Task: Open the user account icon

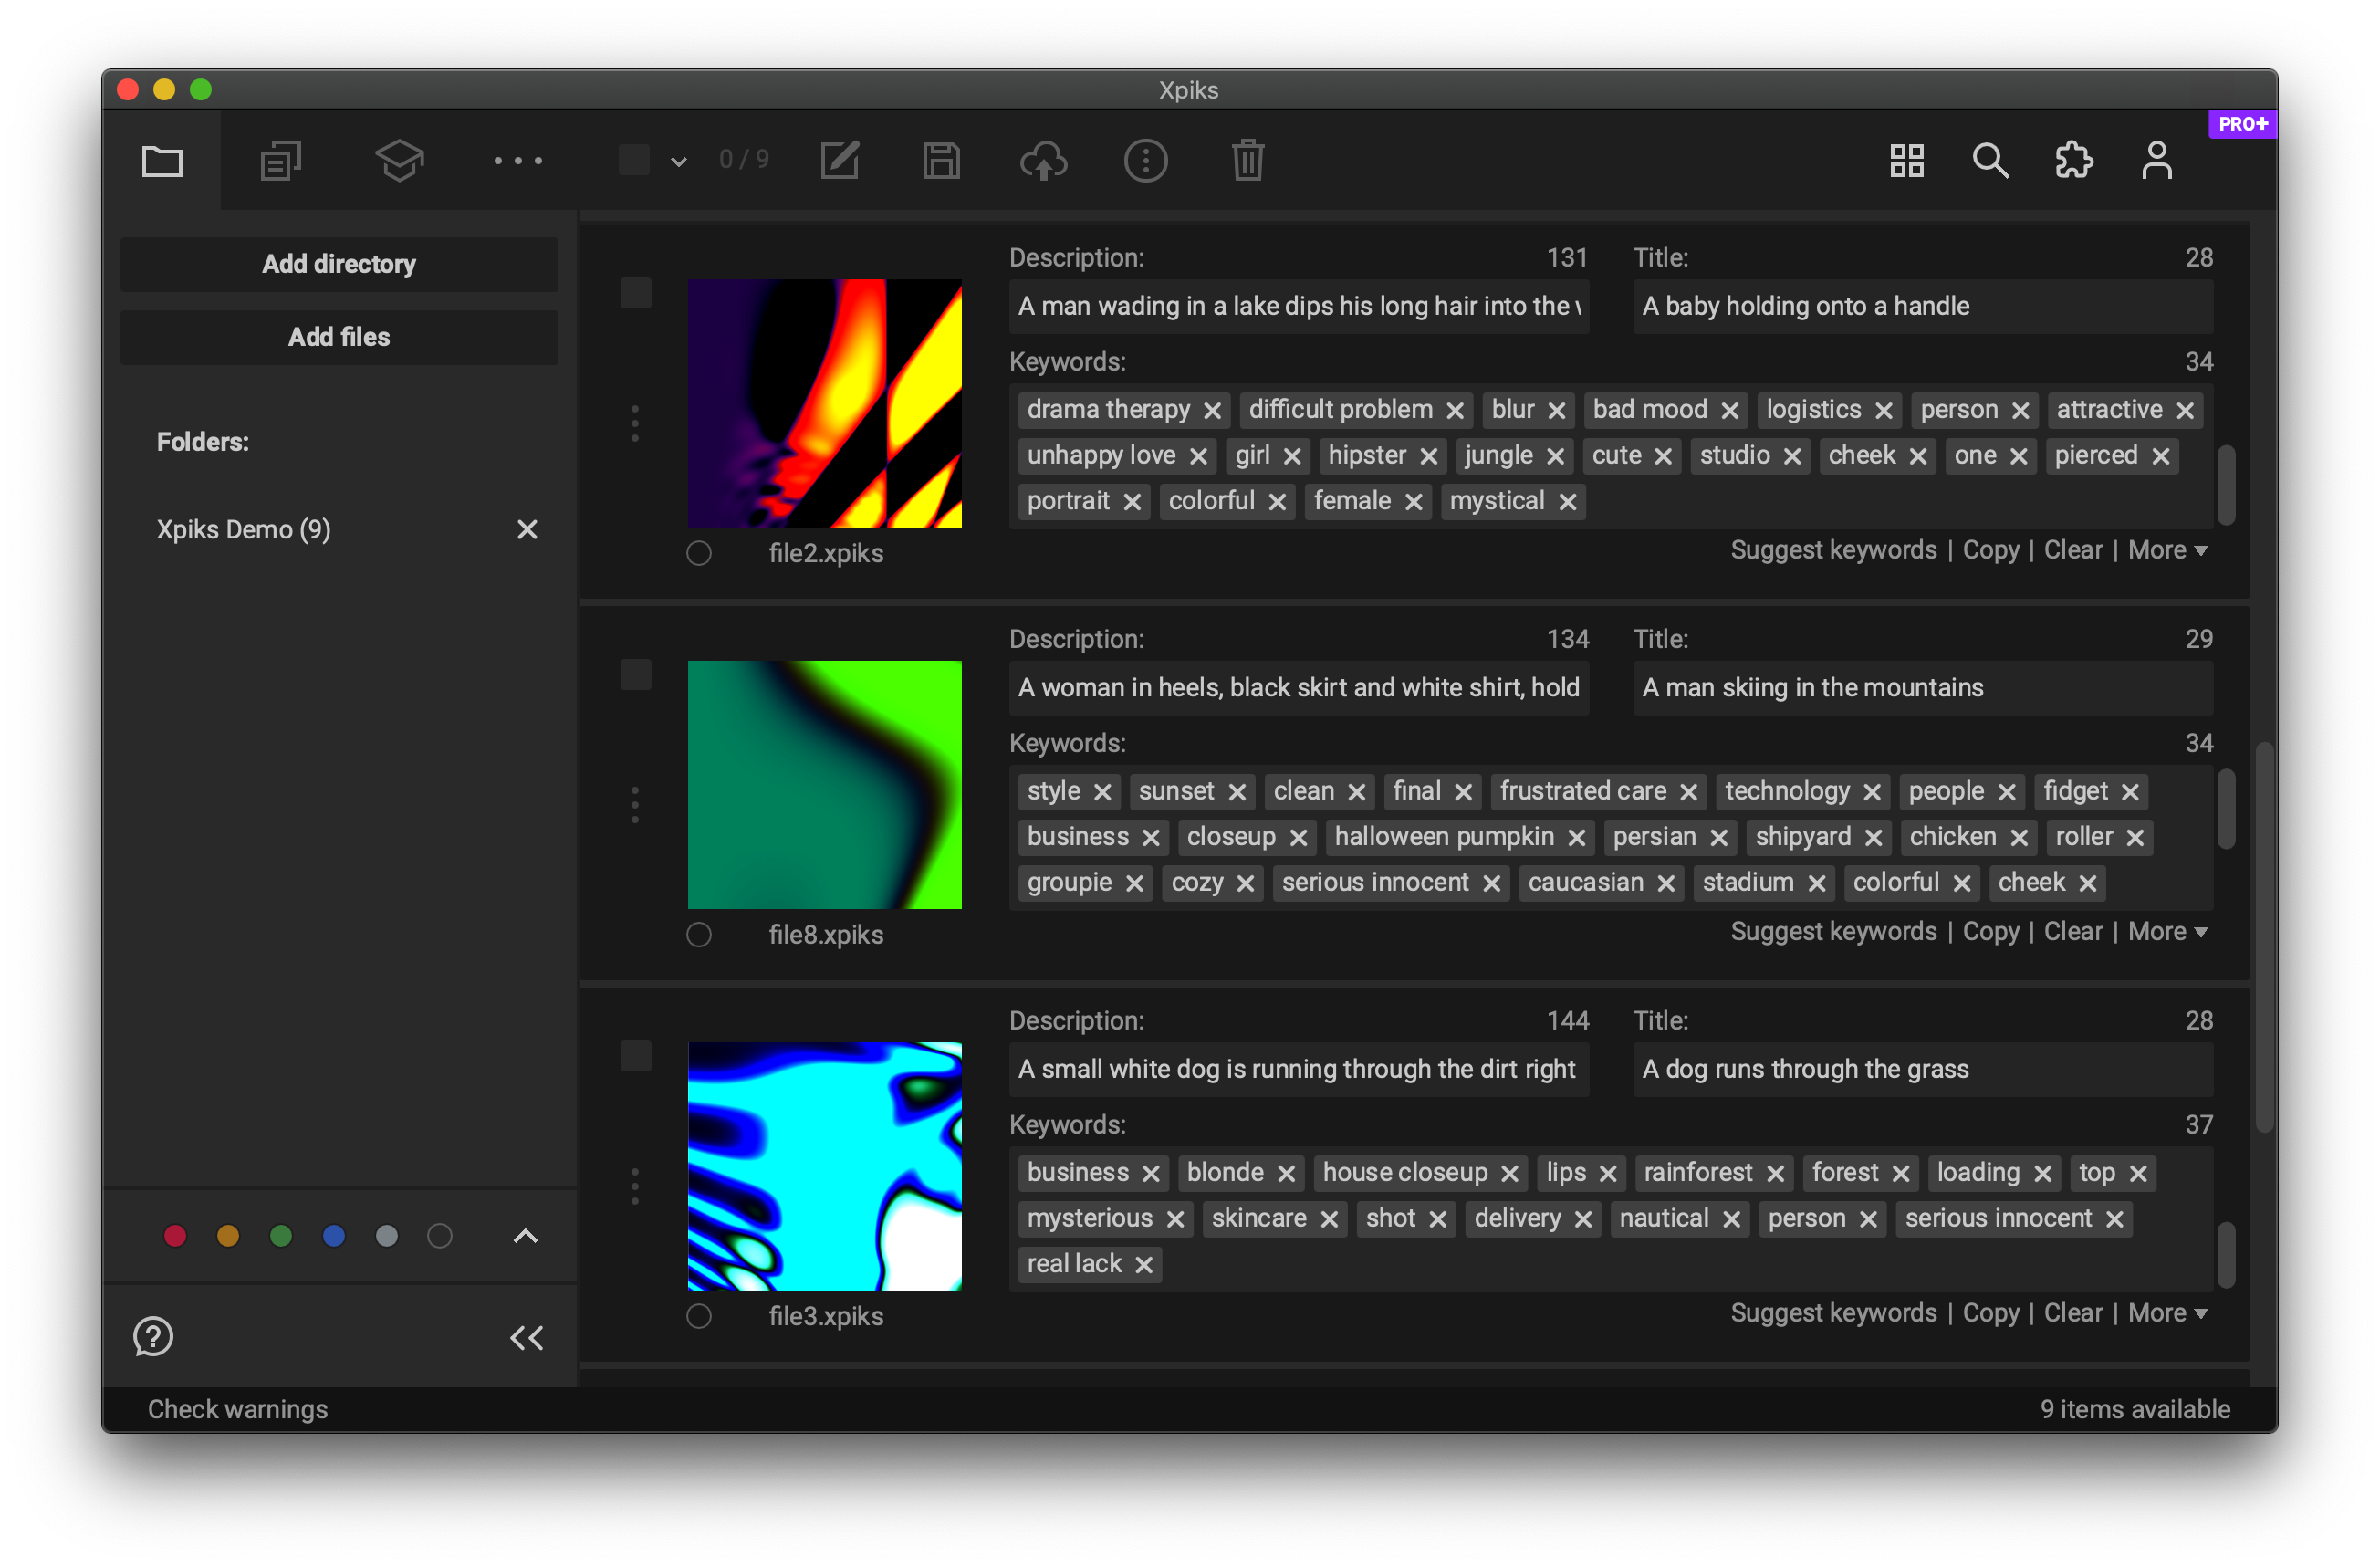Action: [2157, 160]
